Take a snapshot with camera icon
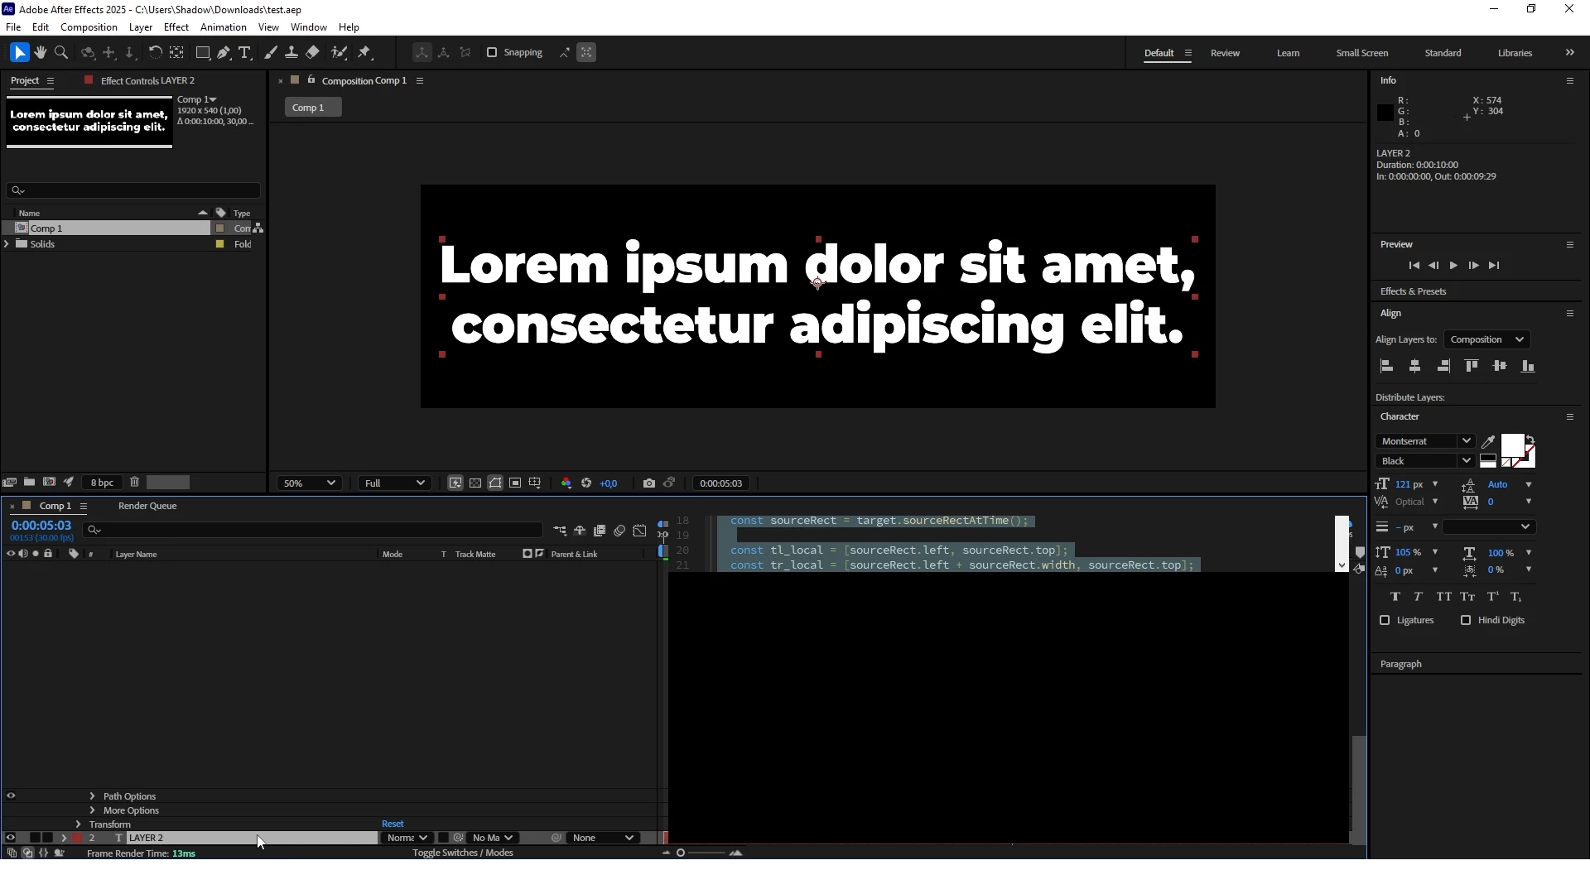 click(648, 483)
